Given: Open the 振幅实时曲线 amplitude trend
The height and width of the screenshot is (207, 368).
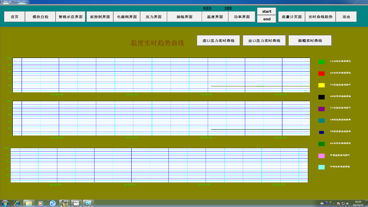Looking at the screenshot, I should click(x=310, y=41).
